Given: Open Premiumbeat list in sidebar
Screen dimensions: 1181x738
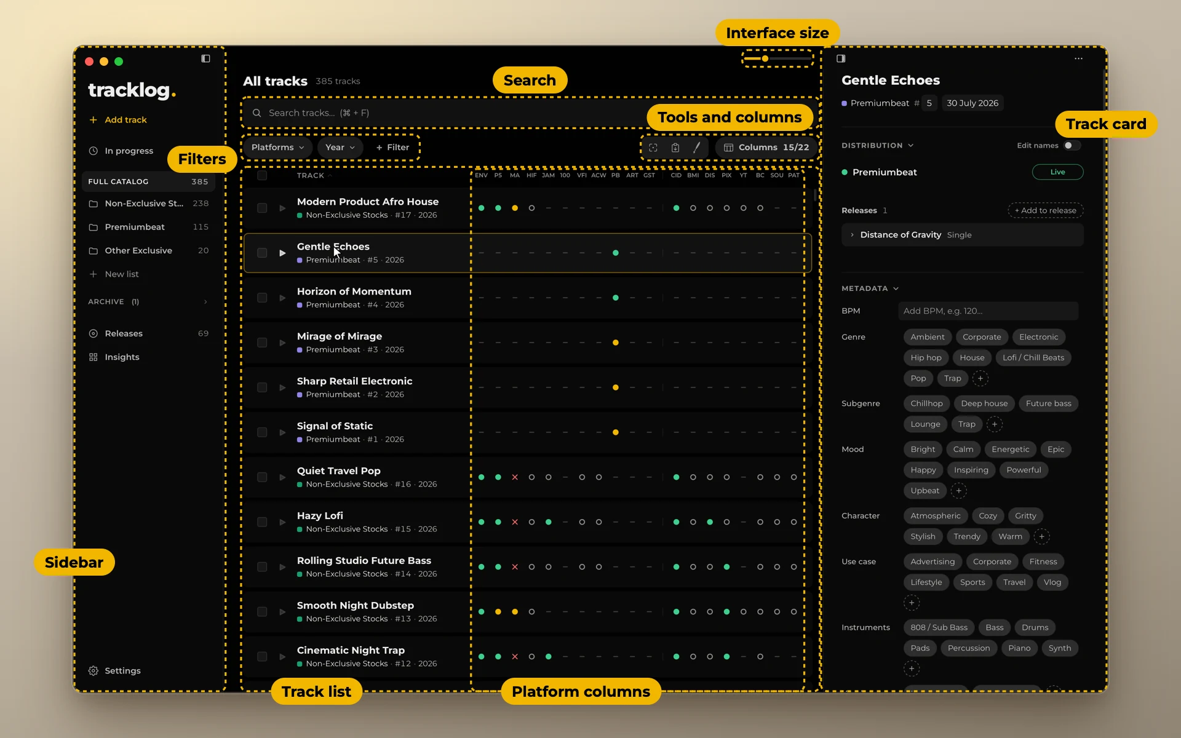Looking at the screenshot, I should 148,227.
